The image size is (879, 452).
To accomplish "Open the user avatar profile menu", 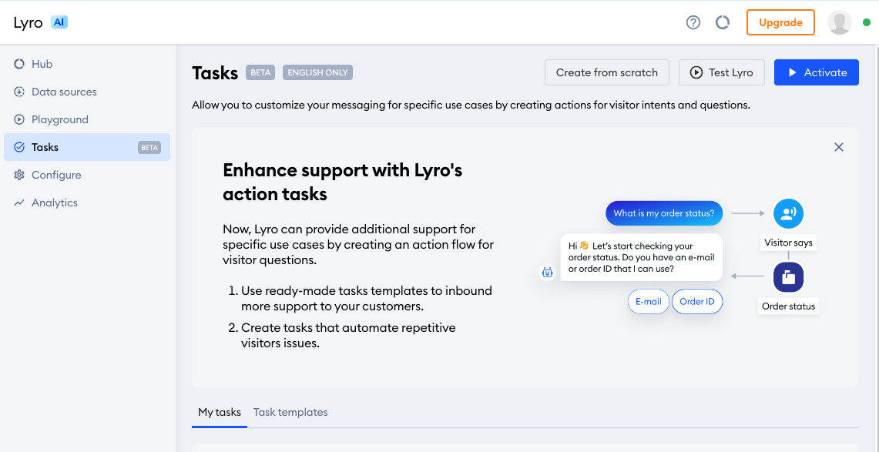I will point(839,22).
